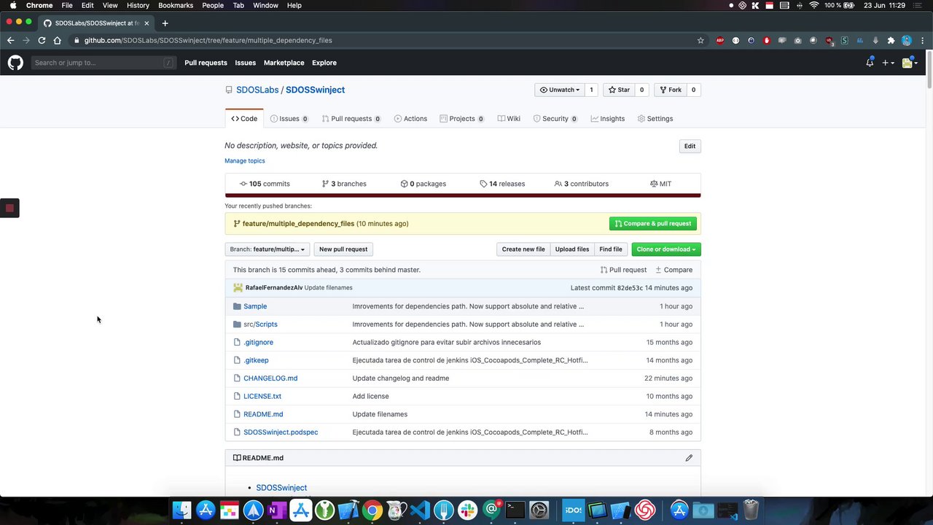The width and height of the screenshot is (933, 525).
Task: Open the notifications bell in GitHub header
Action: (870, 63)
